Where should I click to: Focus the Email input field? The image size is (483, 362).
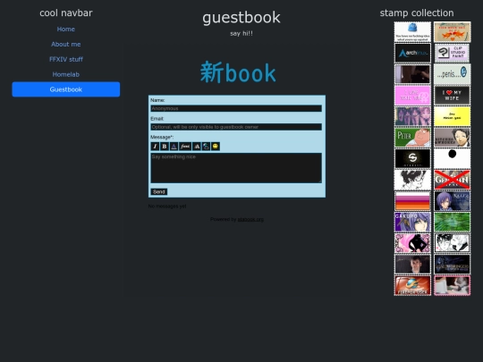tap(236, 127)
